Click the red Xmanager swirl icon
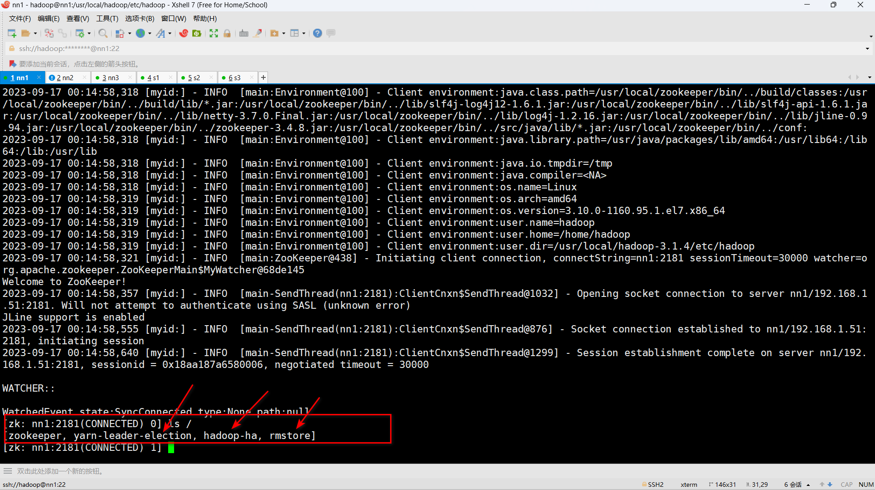This screenshot has width=875, height=490. 184,33
